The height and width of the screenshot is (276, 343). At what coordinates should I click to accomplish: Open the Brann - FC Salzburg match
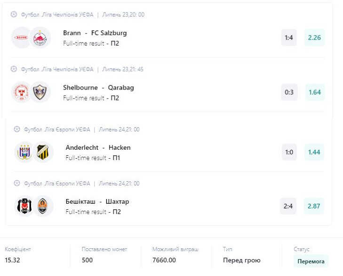click(95, 33)
